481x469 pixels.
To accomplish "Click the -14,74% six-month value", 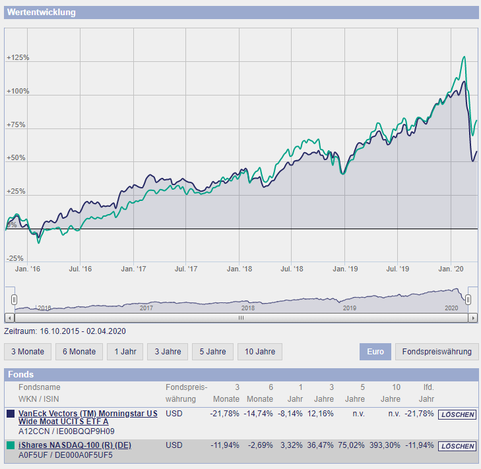I will coord(258,414).
